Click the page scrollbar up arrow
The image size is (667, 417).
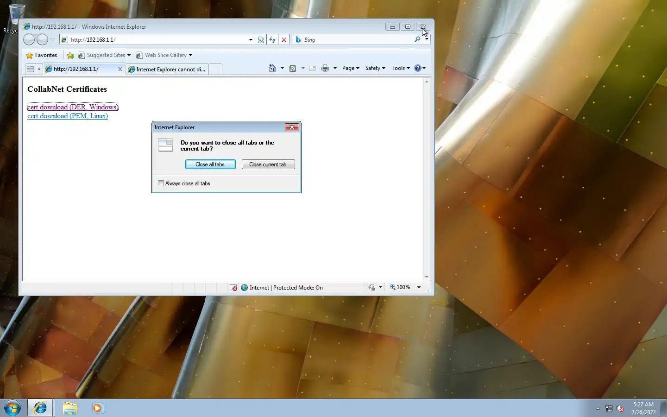[x=427, y=82]
